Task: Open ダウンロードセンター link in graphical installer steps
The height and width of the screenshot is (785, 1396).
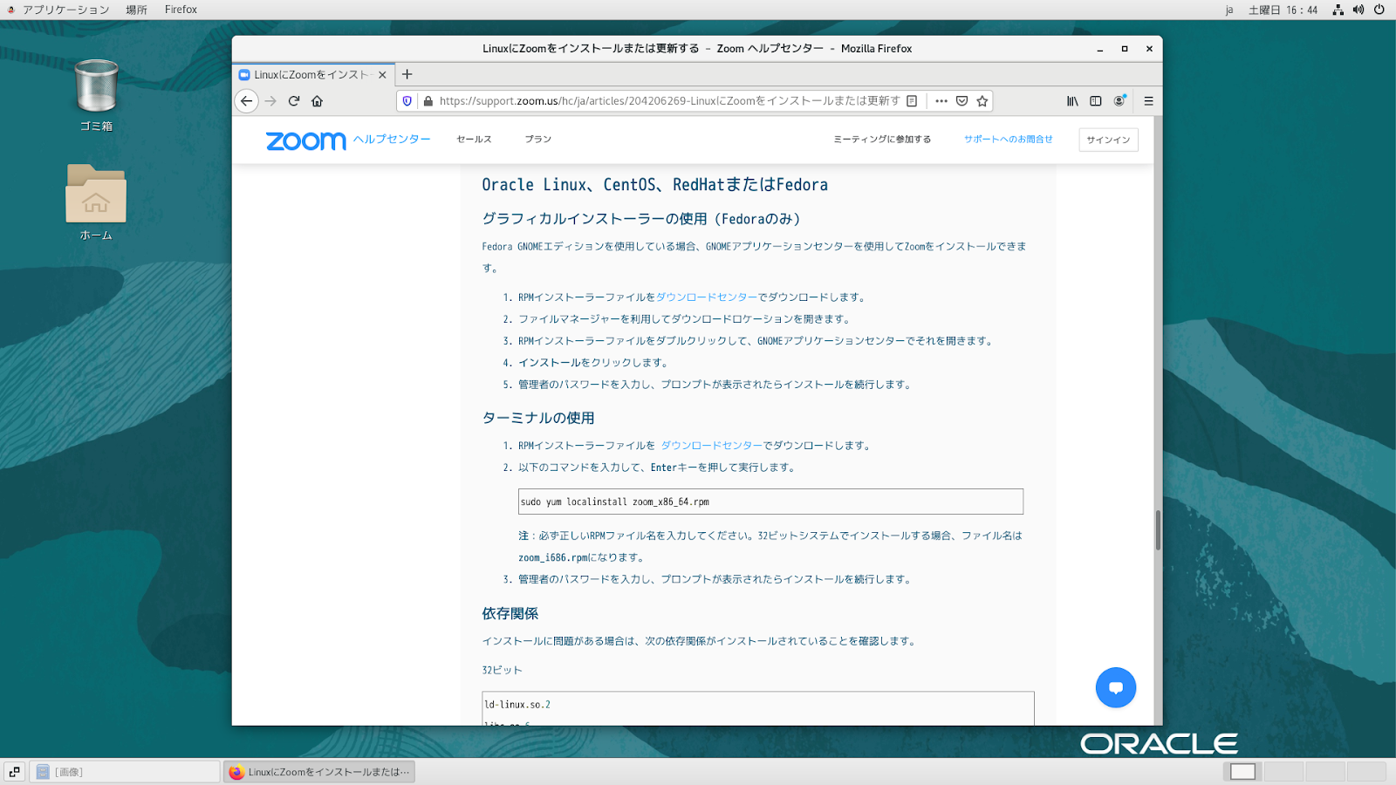Action: coord(707,297)
